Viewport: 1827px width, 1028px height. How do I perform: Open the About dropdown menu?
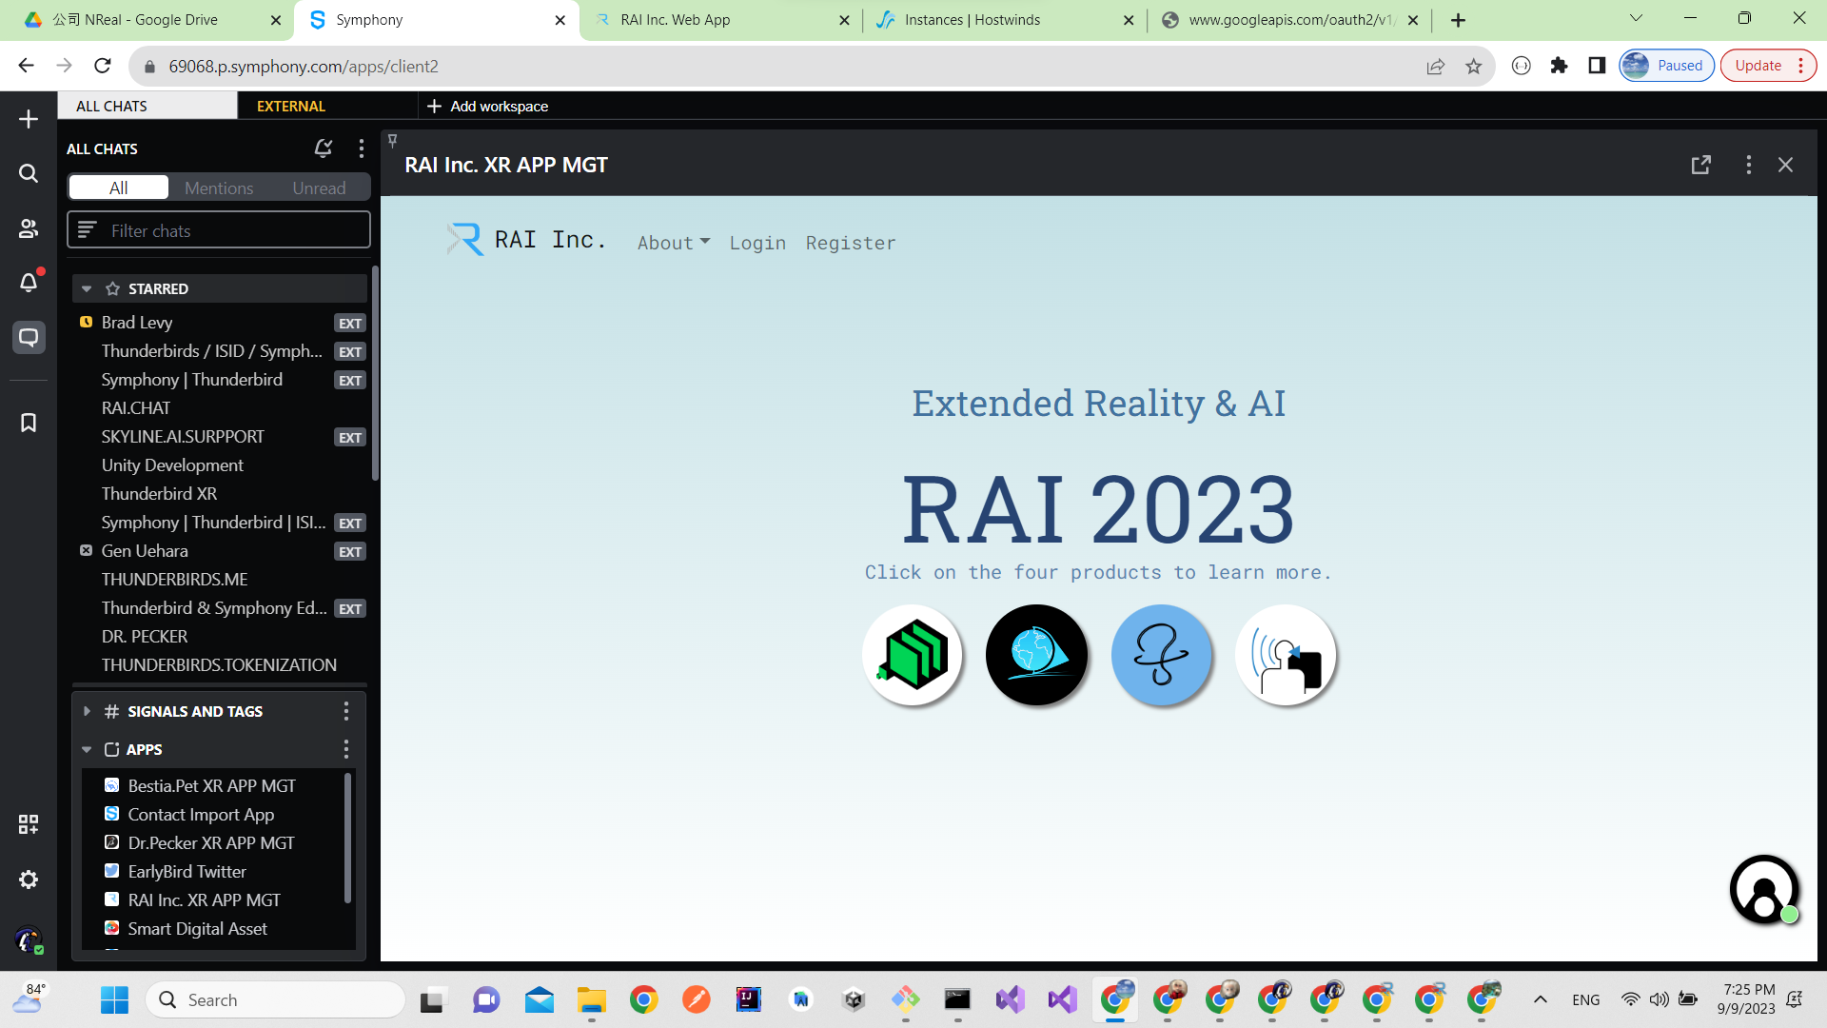673,243
